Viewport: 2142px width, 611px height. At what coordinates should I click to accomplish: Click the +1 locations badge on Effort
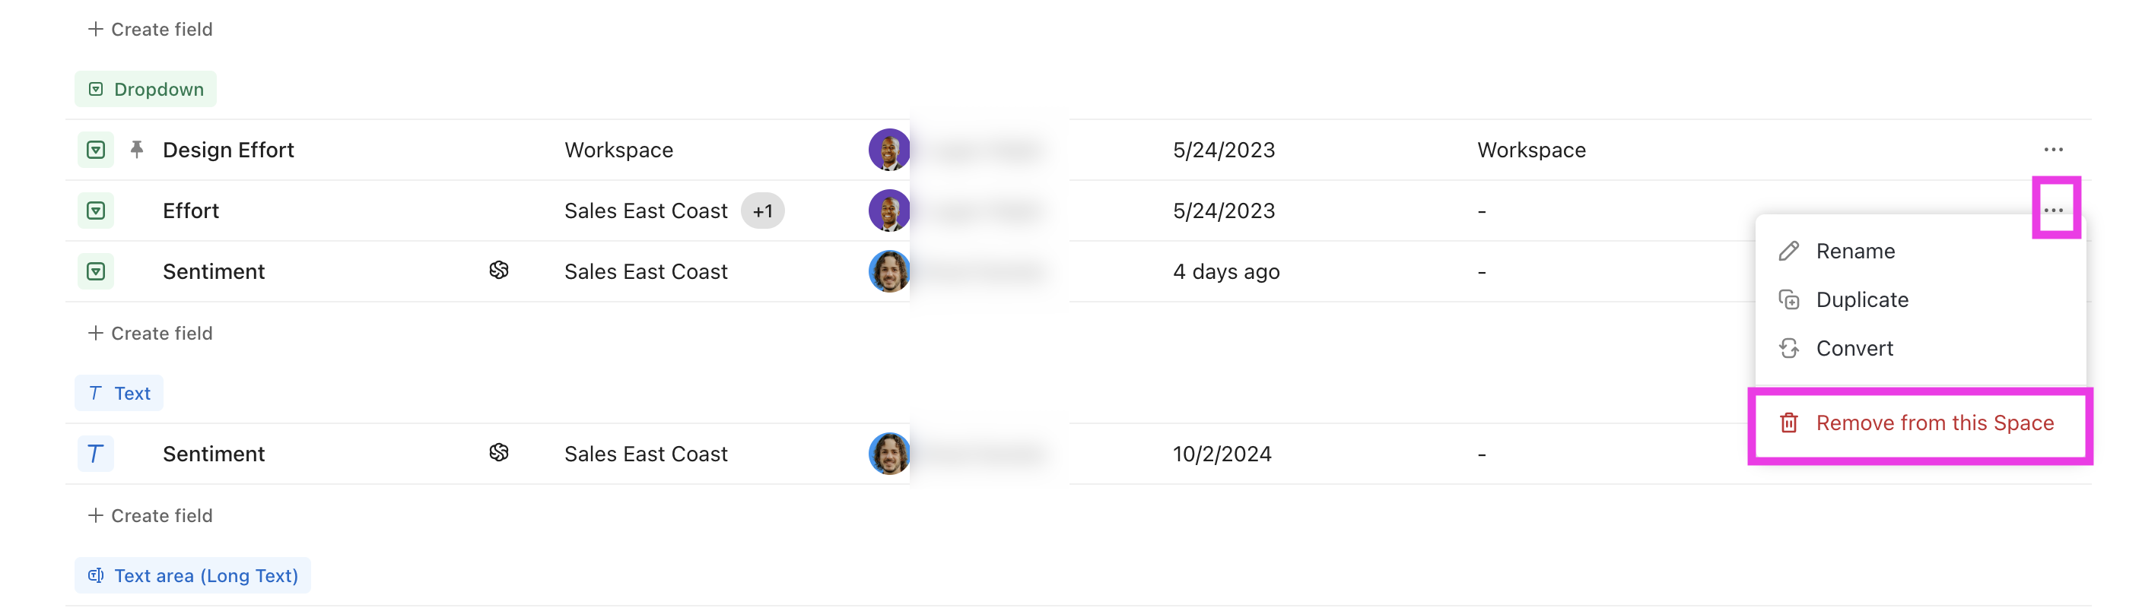click(762, 211)
